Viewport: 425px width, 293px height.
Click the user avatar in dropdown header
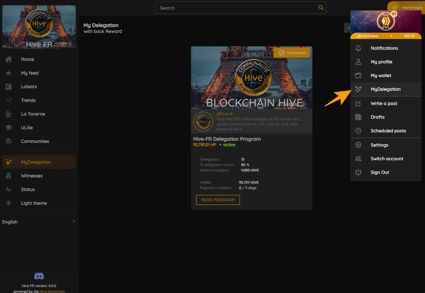(386, 22)
